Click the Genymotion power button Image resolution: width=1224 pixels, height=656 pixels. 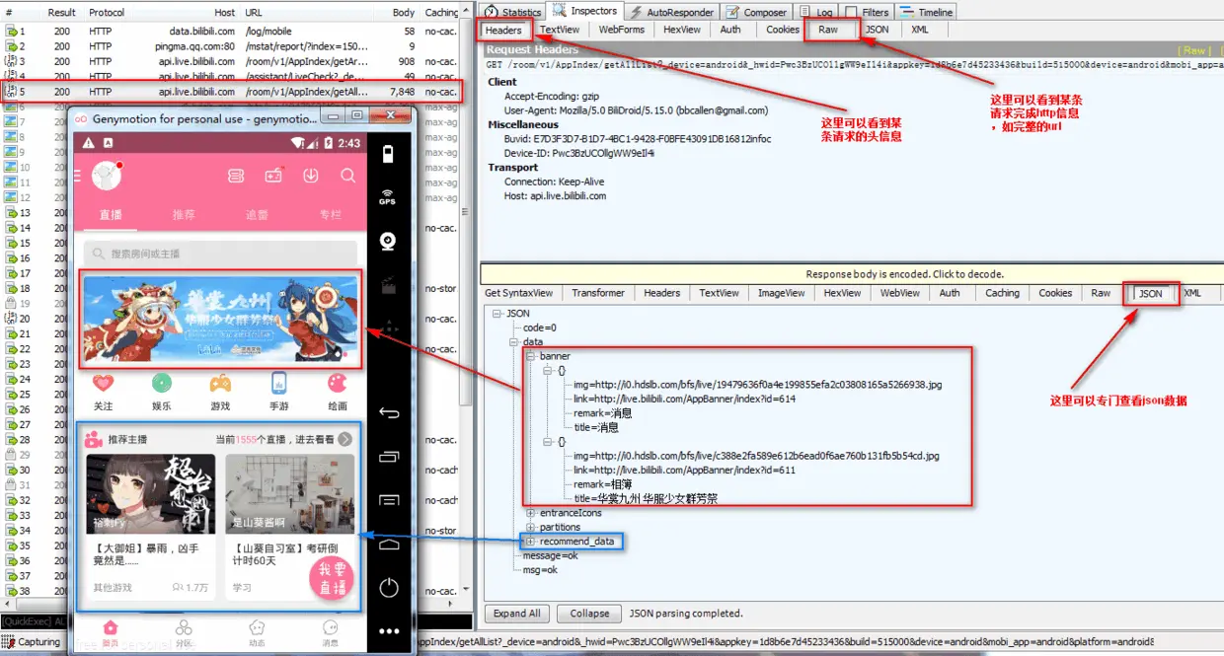coord(389,588)
